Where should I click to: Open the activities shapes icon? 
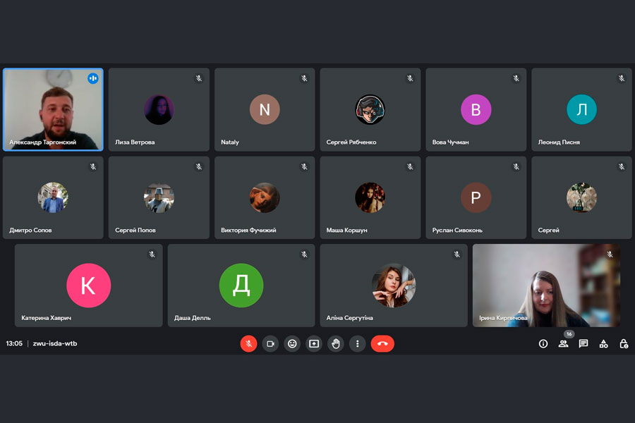(x=603, y=343)
